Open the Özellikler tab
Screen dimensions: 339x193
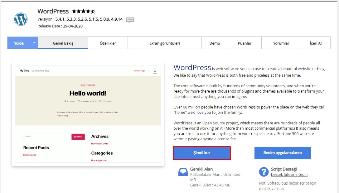108,43
